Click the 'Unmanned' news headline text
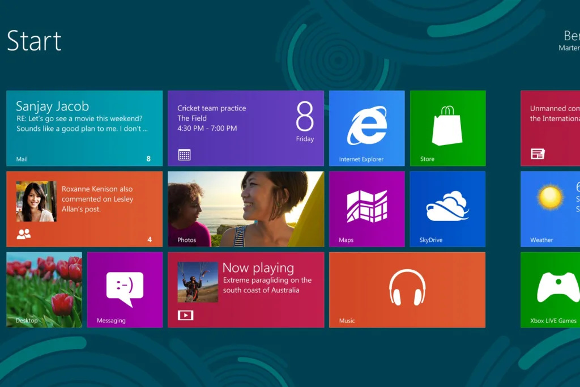Image resolution: width=580 pixels, height=387 pixels. tap(555, 113)
